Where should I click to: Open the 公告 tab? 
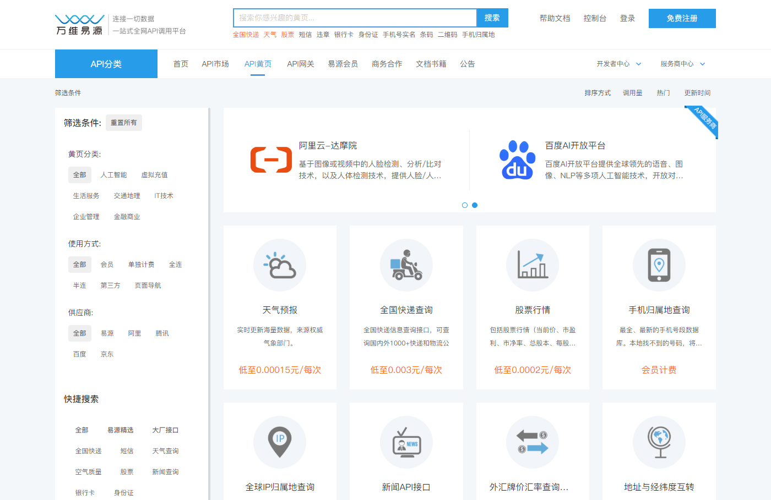coord(468,64)
